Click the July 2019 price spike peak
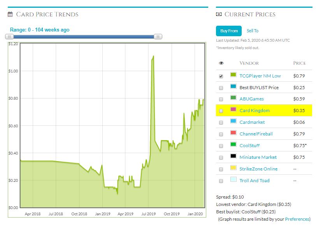Viewport: 316px width, 225px height. [x=154, y=56]
